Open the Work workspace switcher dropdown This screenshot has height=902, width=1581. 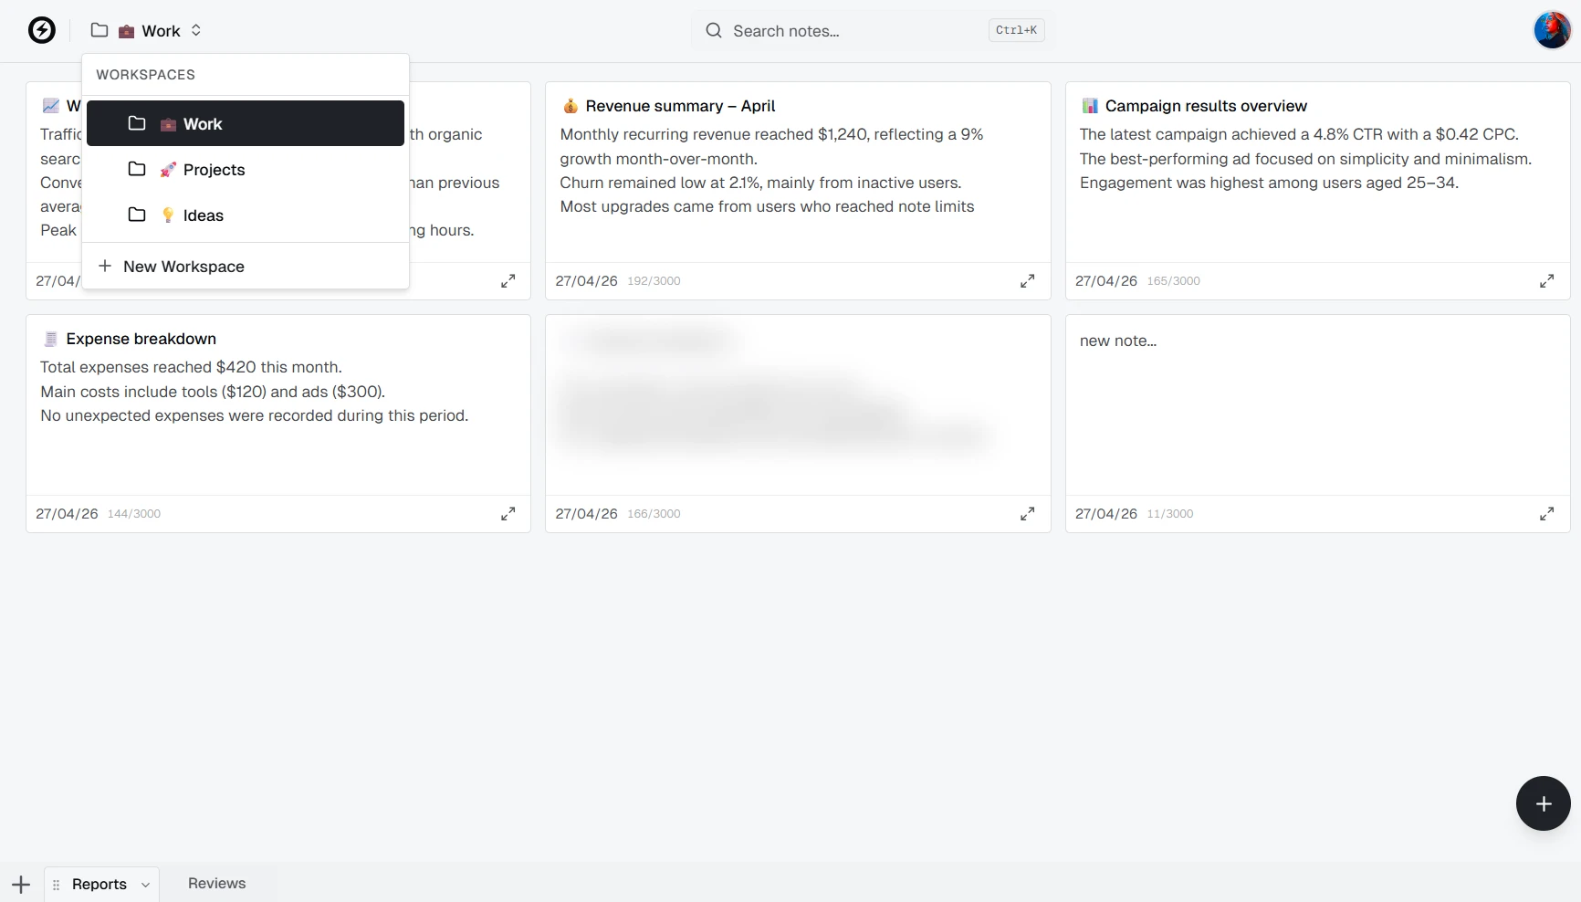[x=146, y=31]
